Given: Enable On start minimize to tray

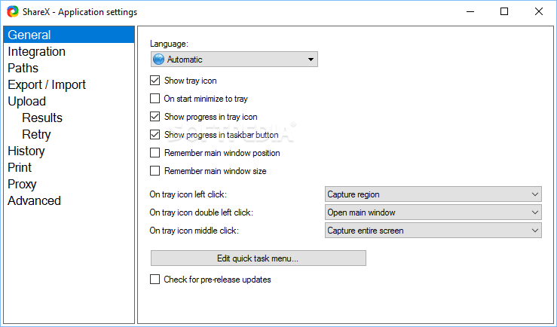Looking at the screenshot, I should 155,99.
